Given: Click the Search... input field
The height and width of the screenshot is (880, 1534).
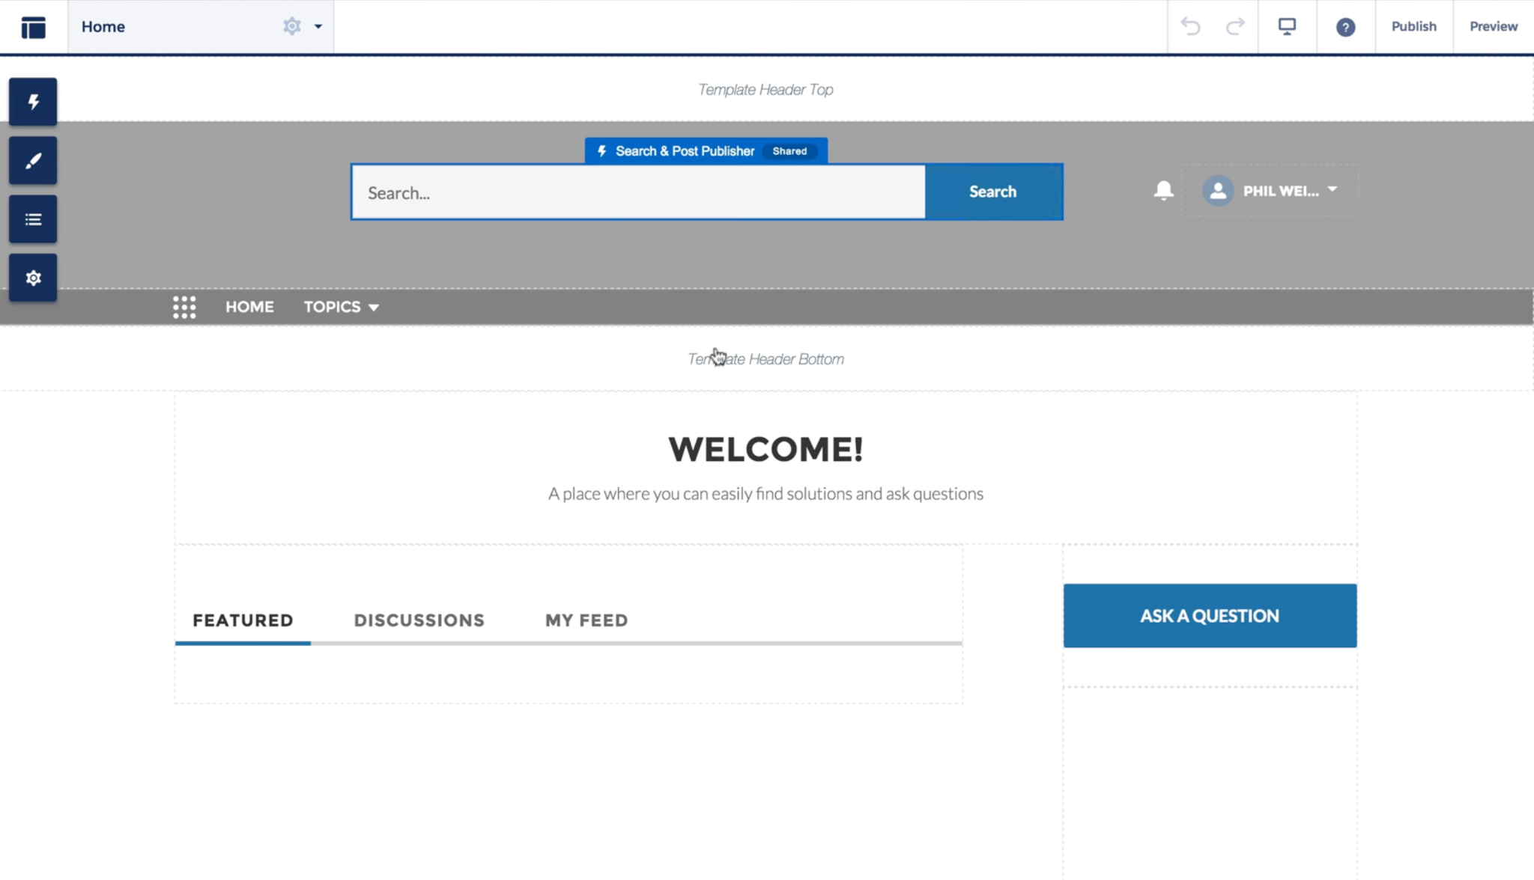Looking at the screenshot, I should point(639,192).
